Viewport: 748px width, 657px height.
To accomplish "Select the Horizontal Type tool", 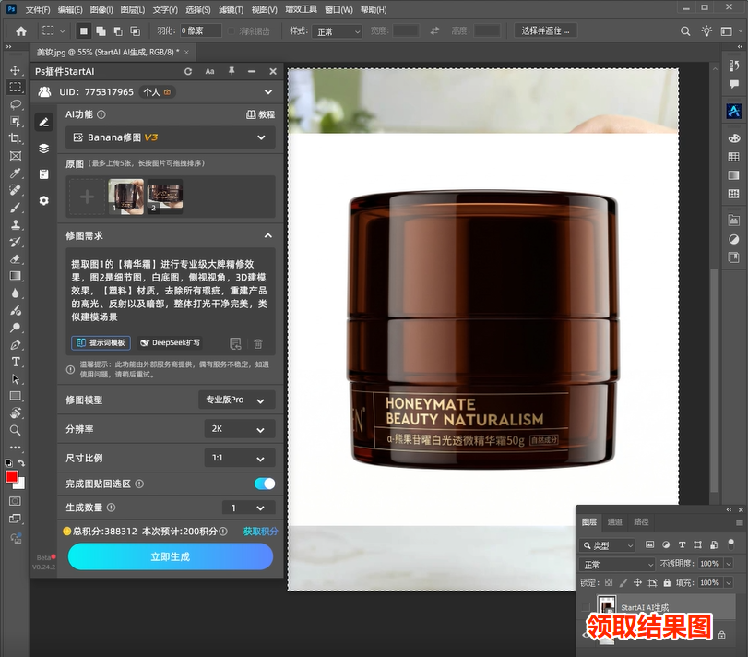I will pos(16,362).
